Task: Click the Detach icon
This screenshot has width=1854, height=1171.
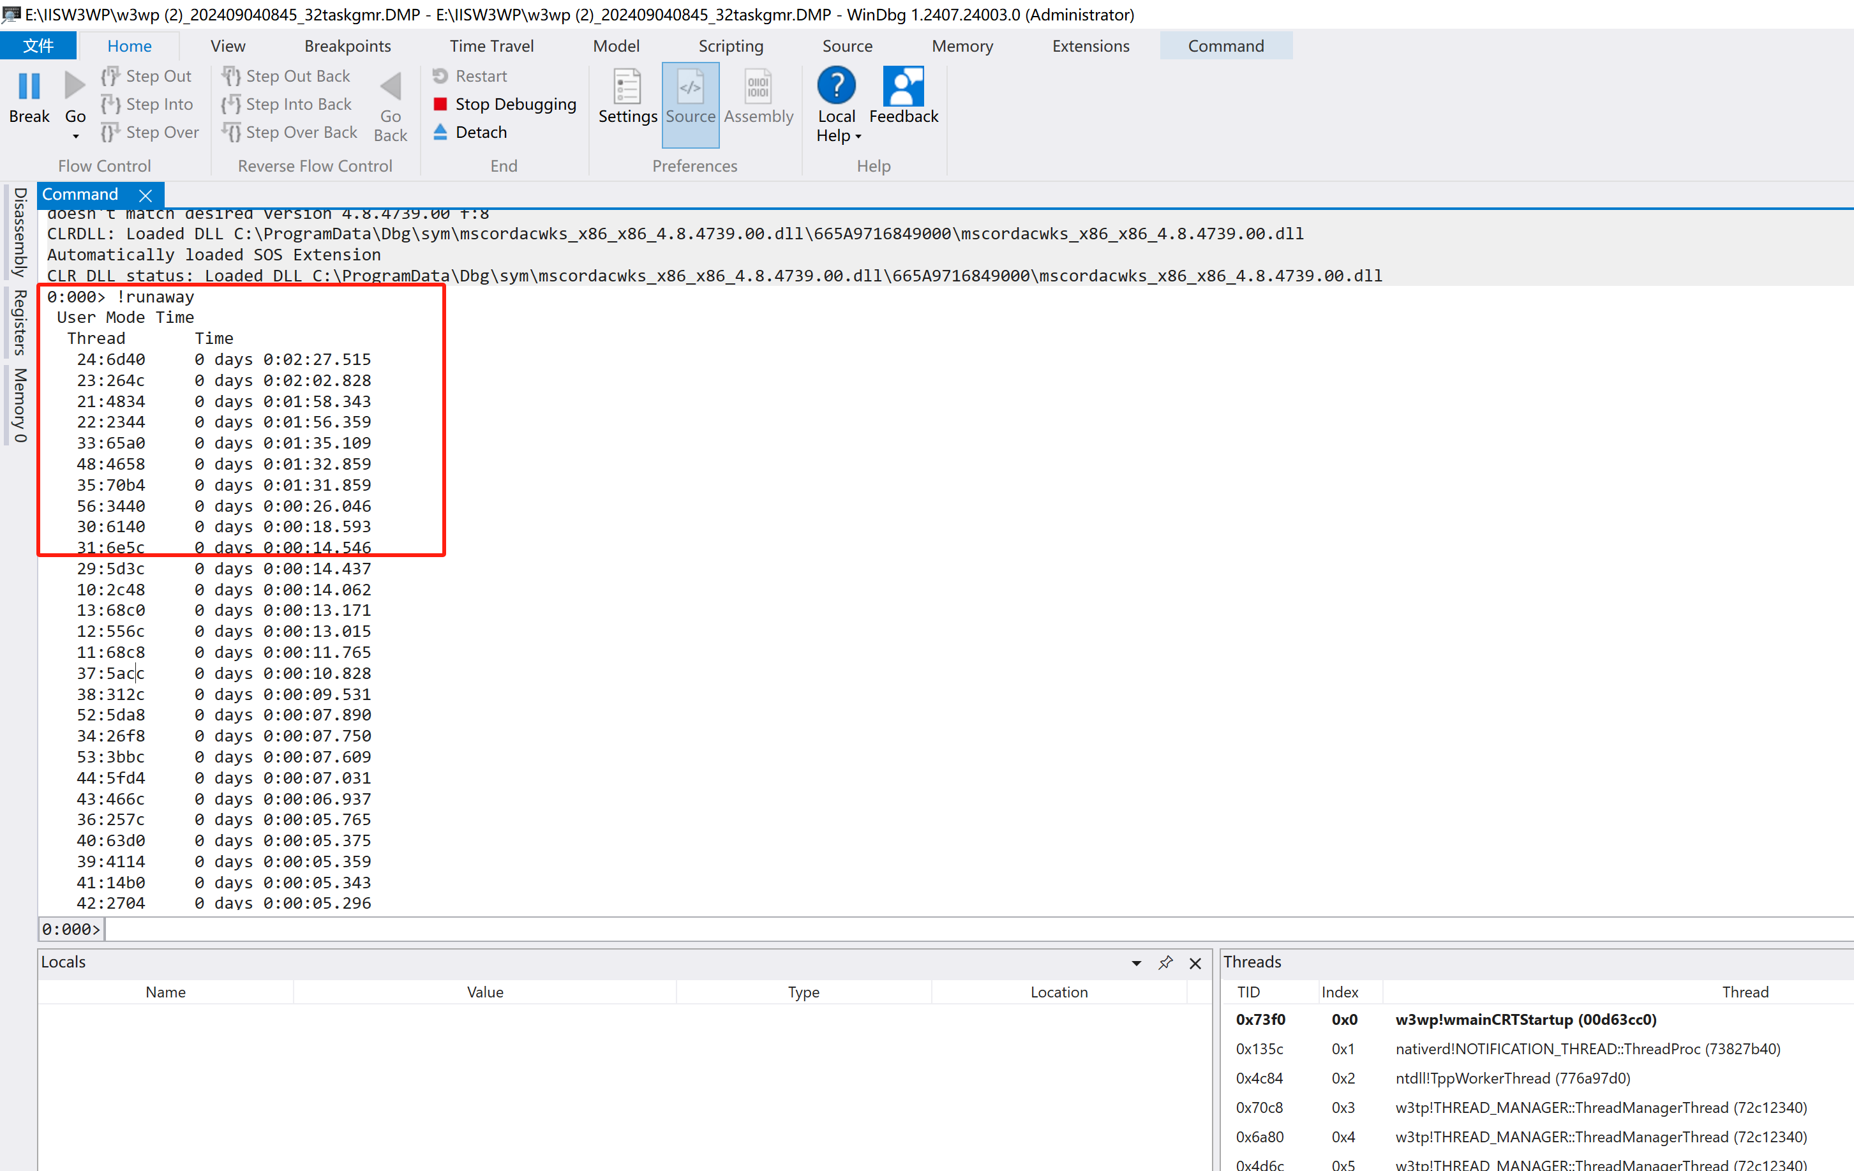Action: (440, 133)
